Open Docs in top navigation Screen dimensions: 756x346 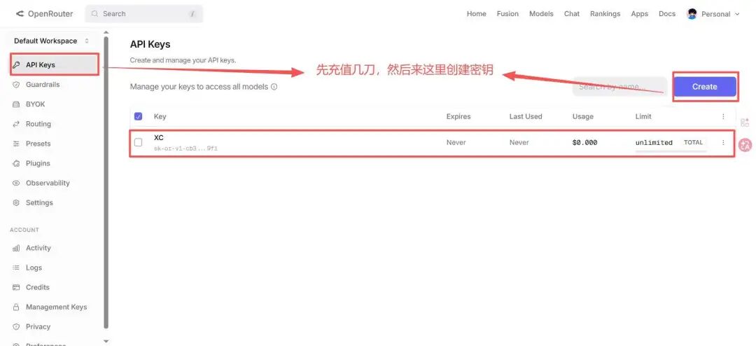(667, 14)
